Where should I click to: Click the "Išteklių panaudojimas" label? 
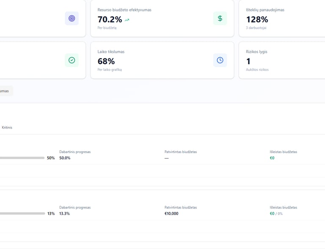point(265,10)
